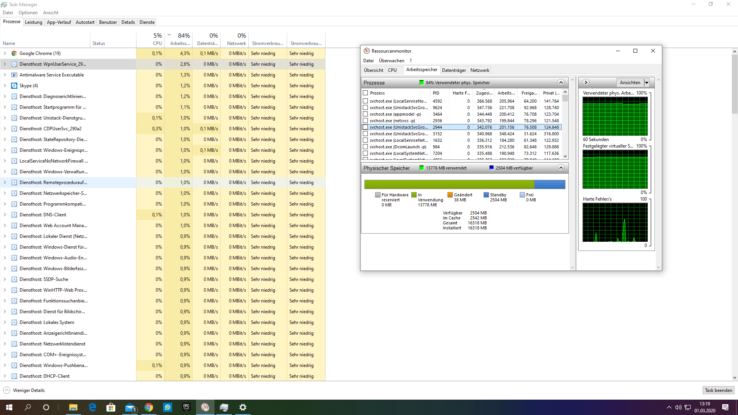Image resolution: width=738 pixels, height=415 pixels.
Task: Open the Microsoft Store icon
Action: pos(111,407)
